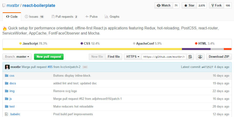The width and height of the screenshot is (234, 117).
Task: Click the docs folder icon
Action: tap(7, 83)
